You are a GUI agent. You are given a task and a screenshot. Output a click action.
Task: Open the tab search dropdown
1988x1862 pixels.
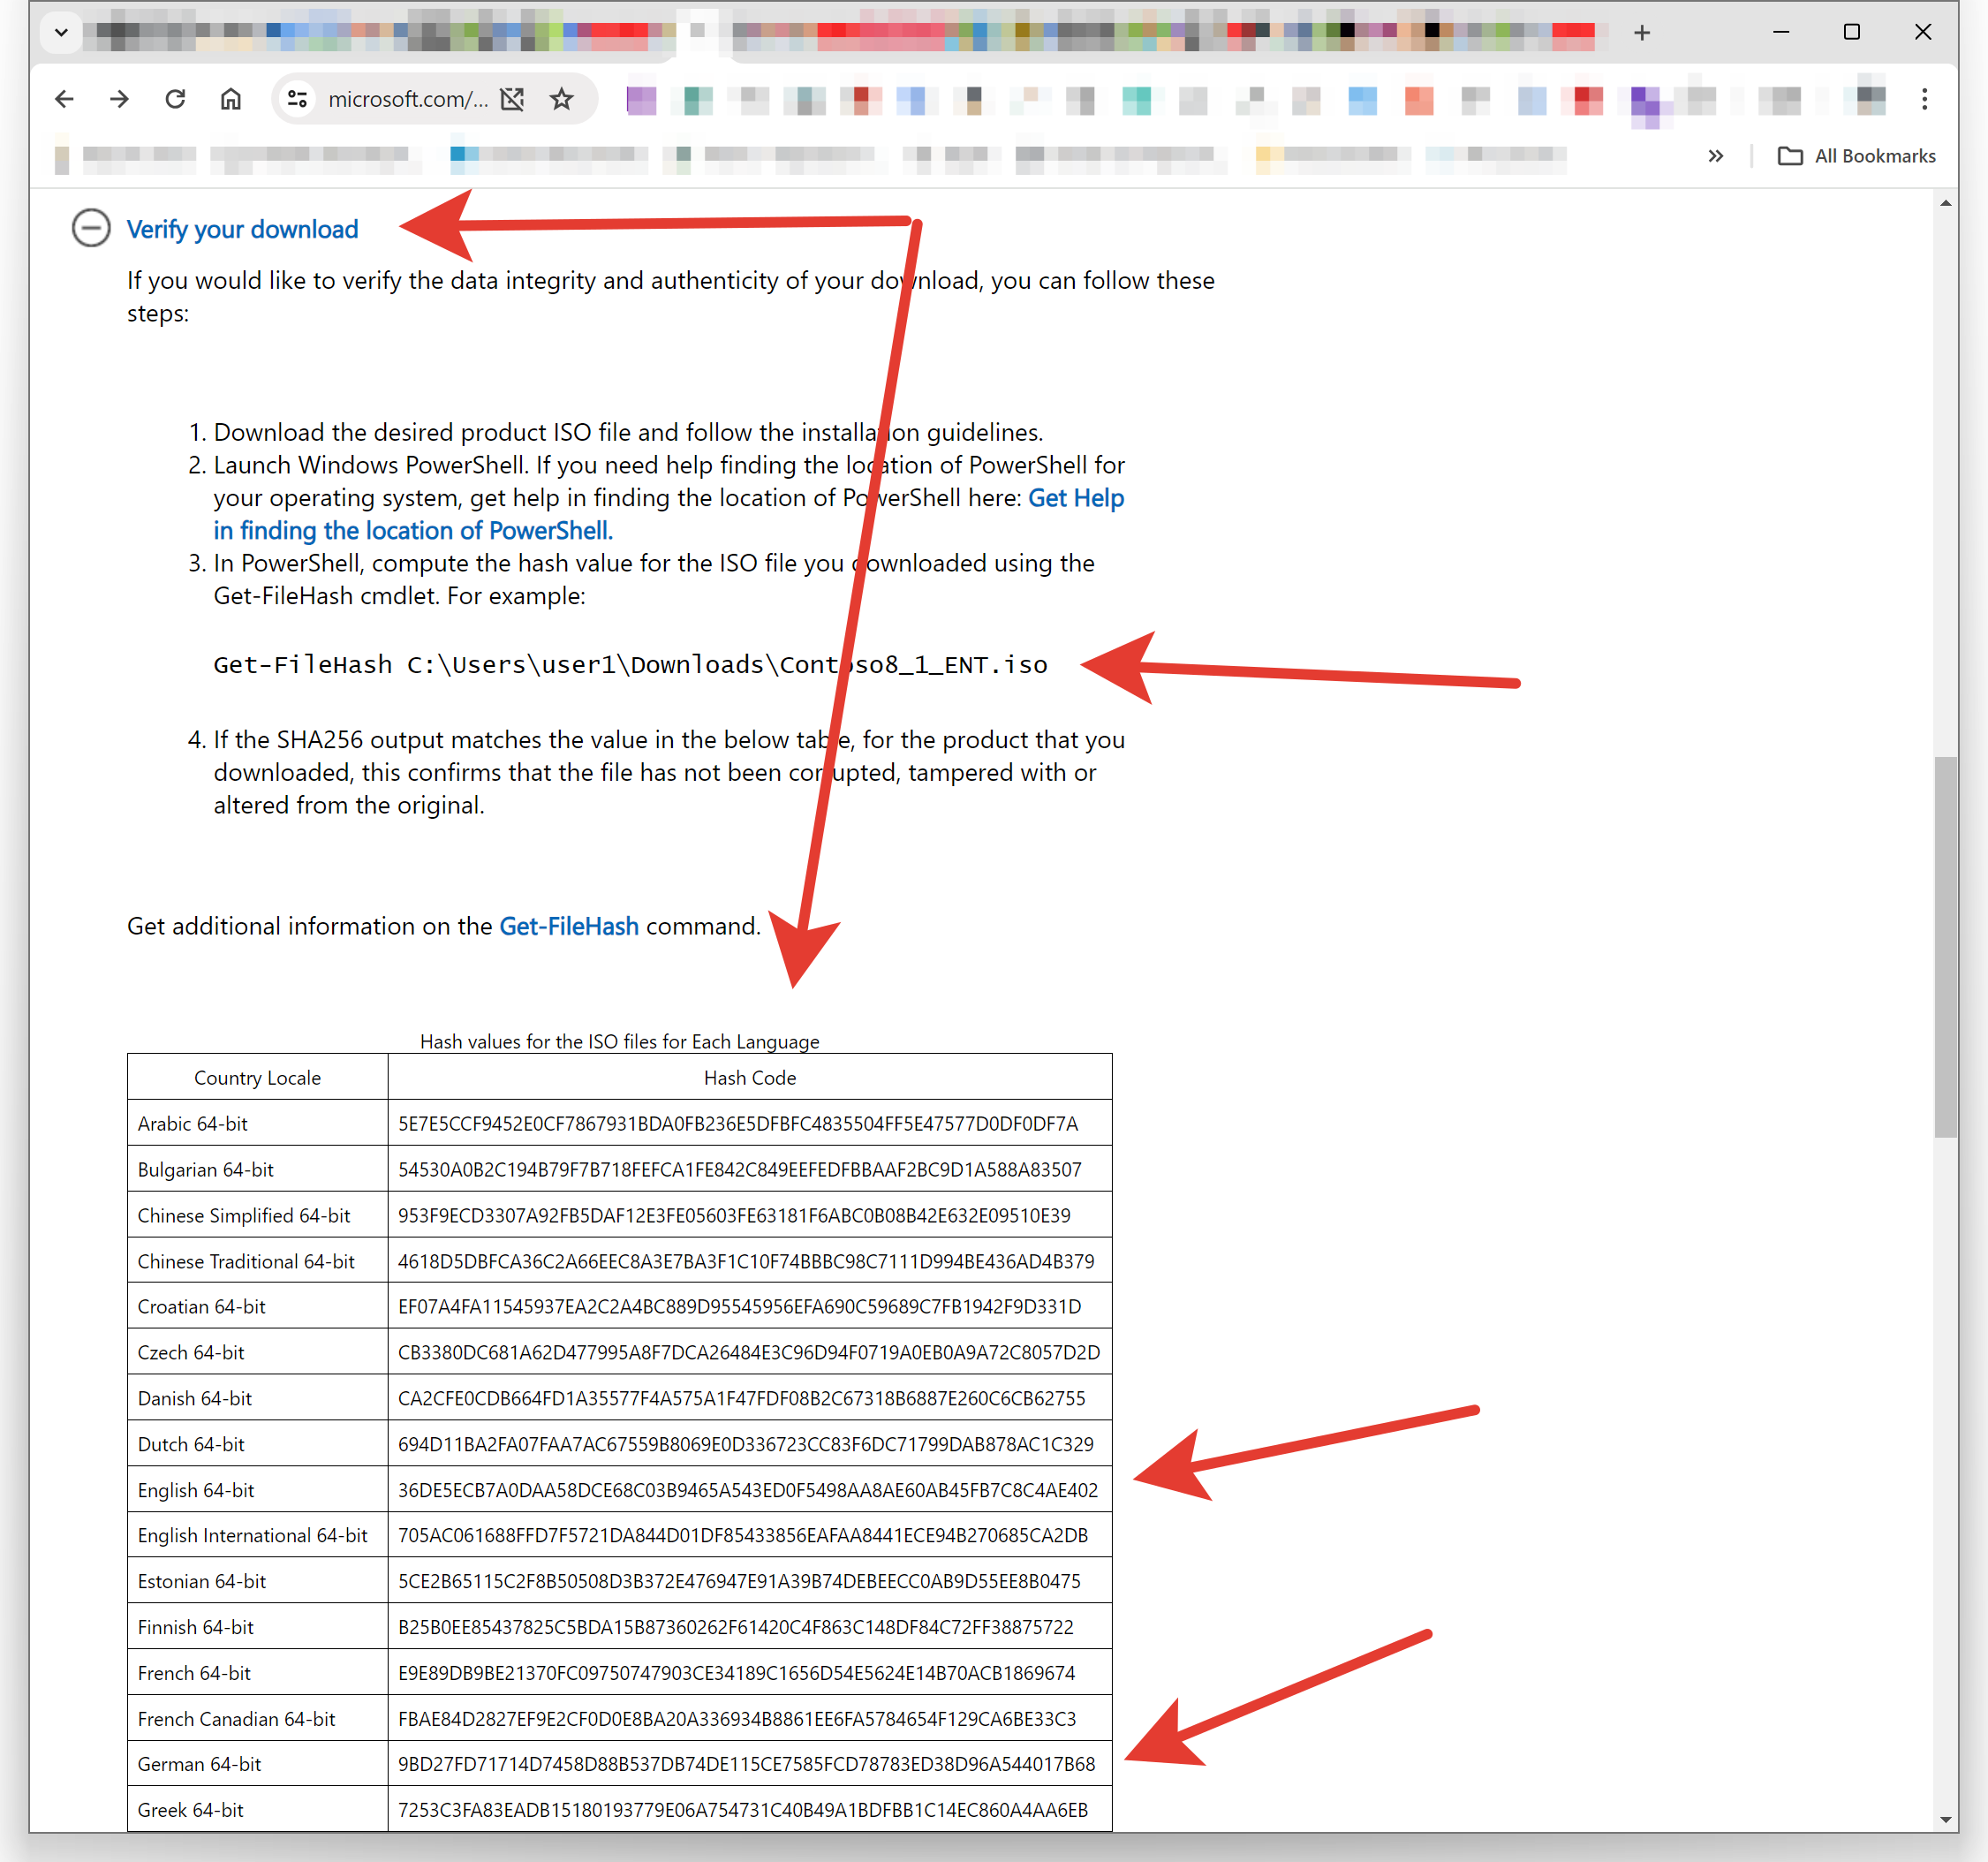coord(61,32)
